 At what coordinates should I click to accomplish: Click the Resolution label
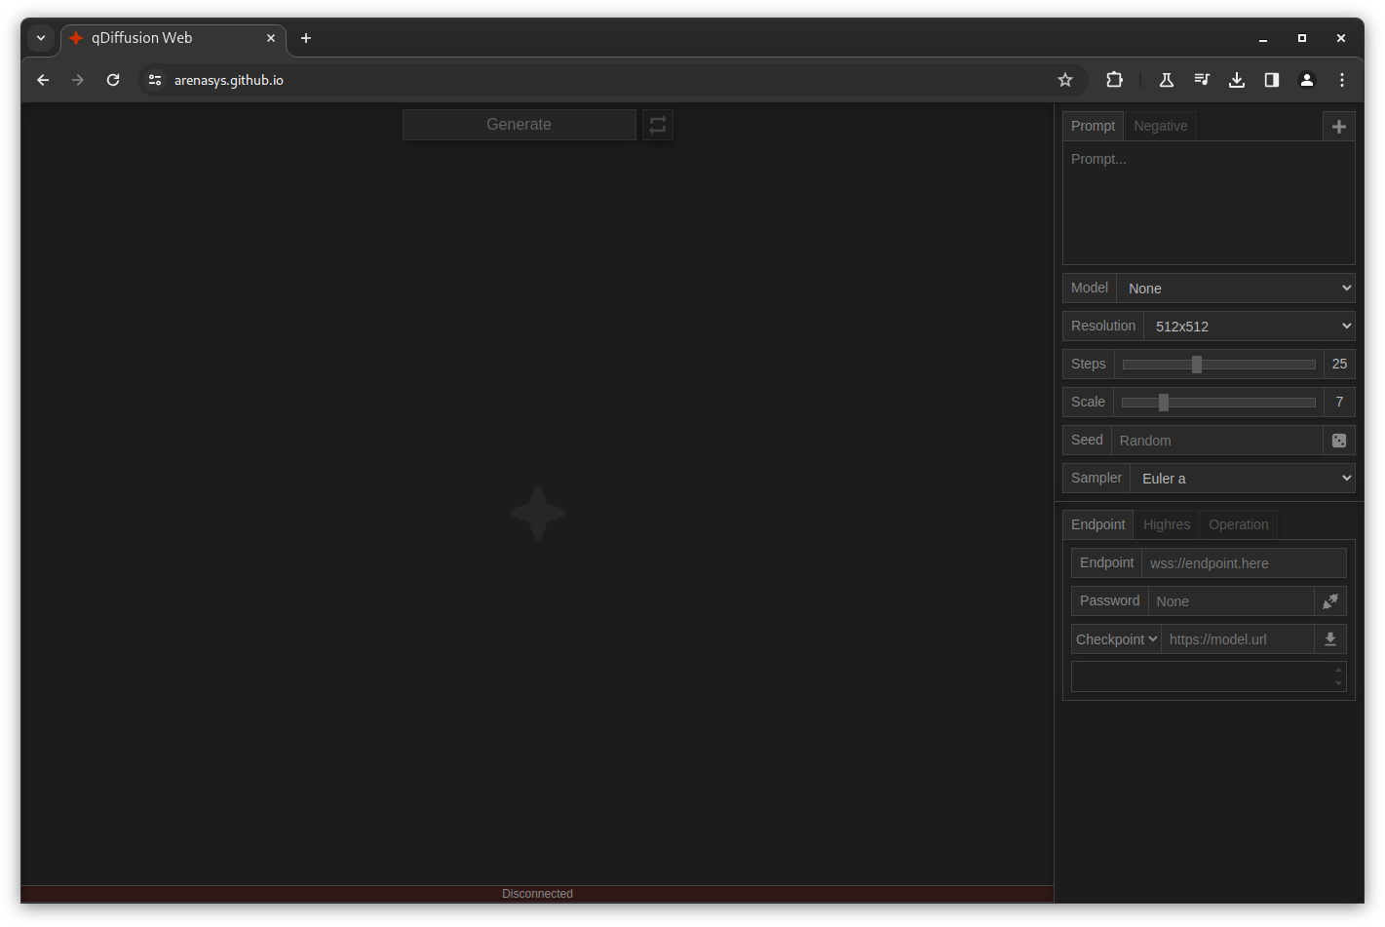(1103, 327)
